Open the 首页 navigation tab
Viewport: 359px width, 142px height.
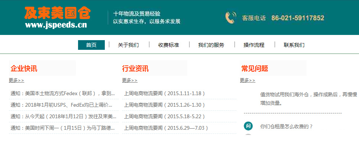(91, 45)
